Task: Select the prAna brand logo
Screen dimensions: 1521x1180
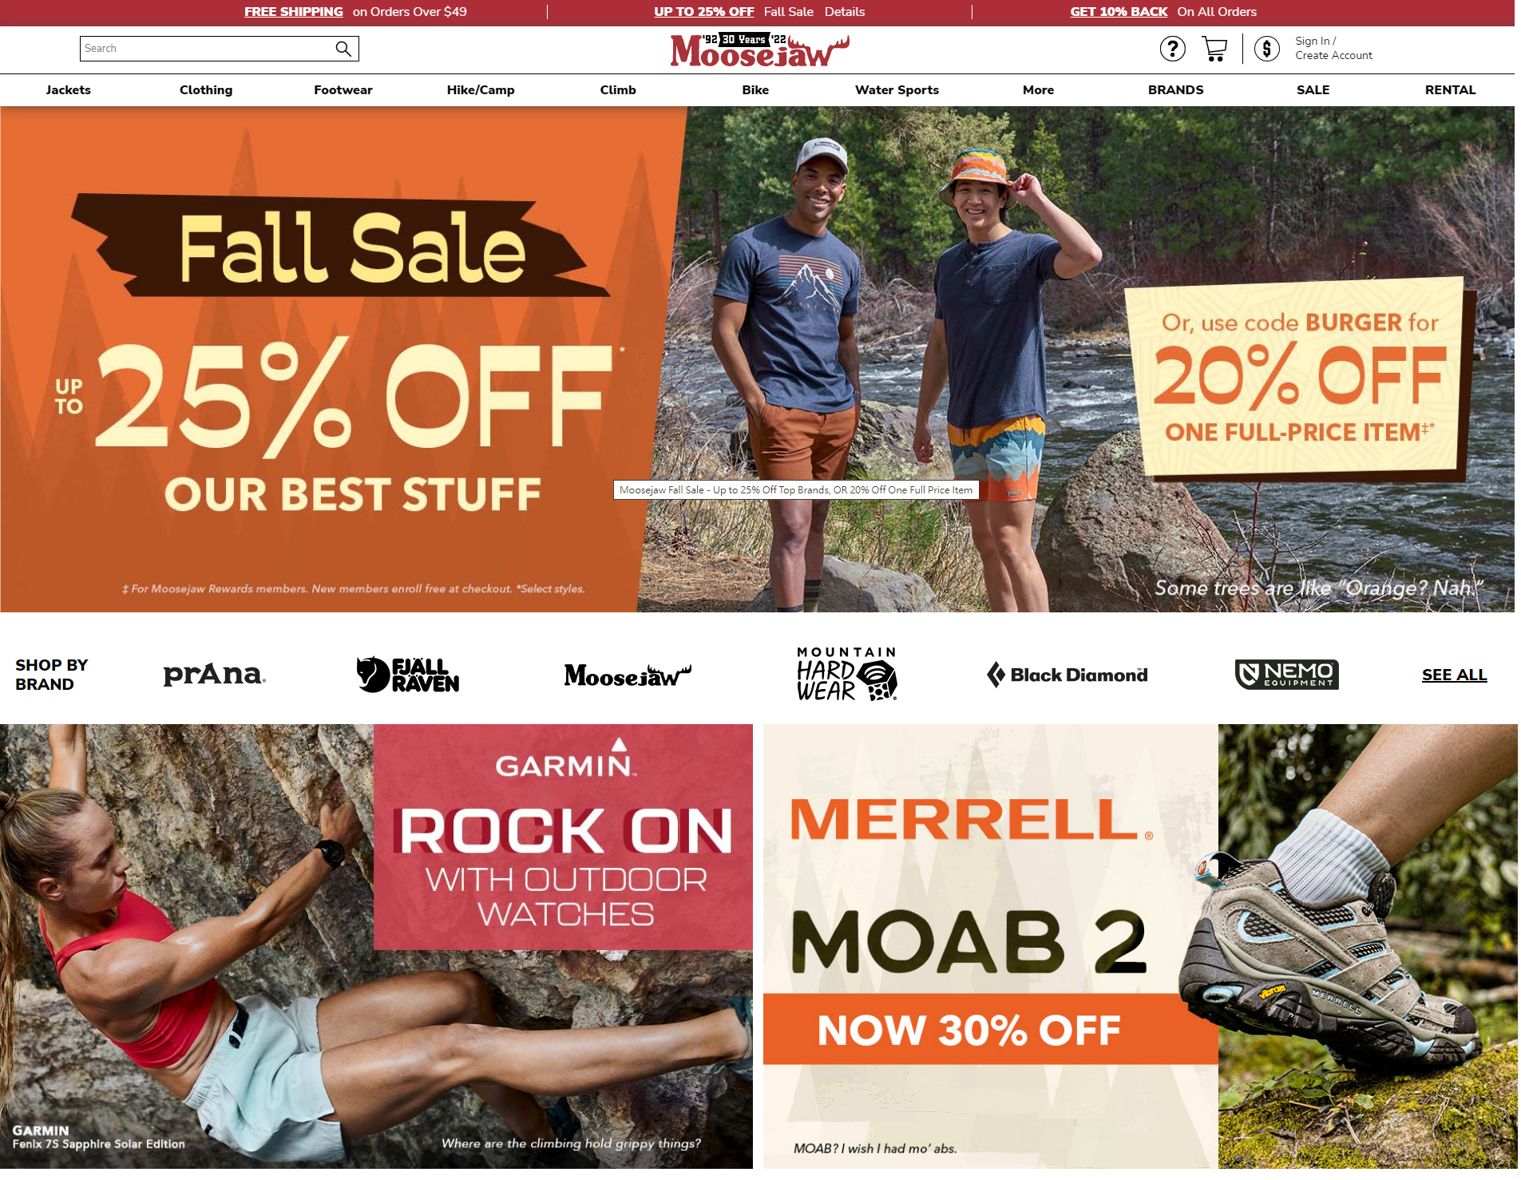Action: point(214,675)
